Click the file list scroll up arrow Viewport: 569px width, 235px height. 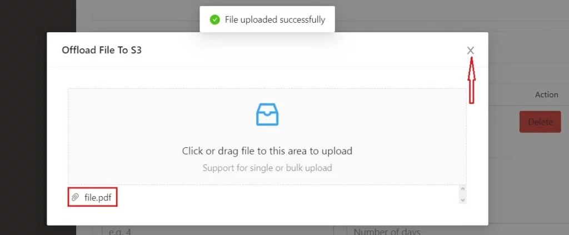tap(462, 189)
